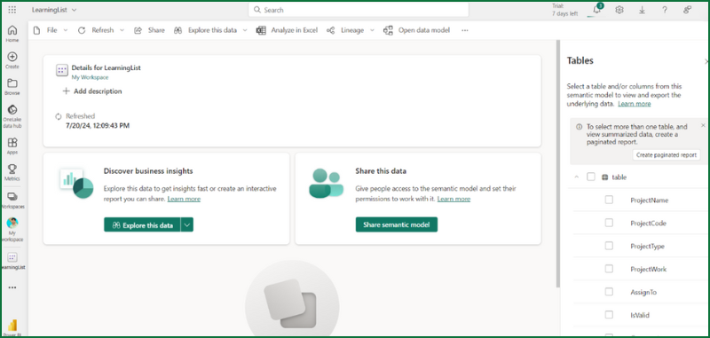Collapse the table tree chevron
The height and width of the screenshot is (338, 710).
pyautogui.click(x=576, y=177)
